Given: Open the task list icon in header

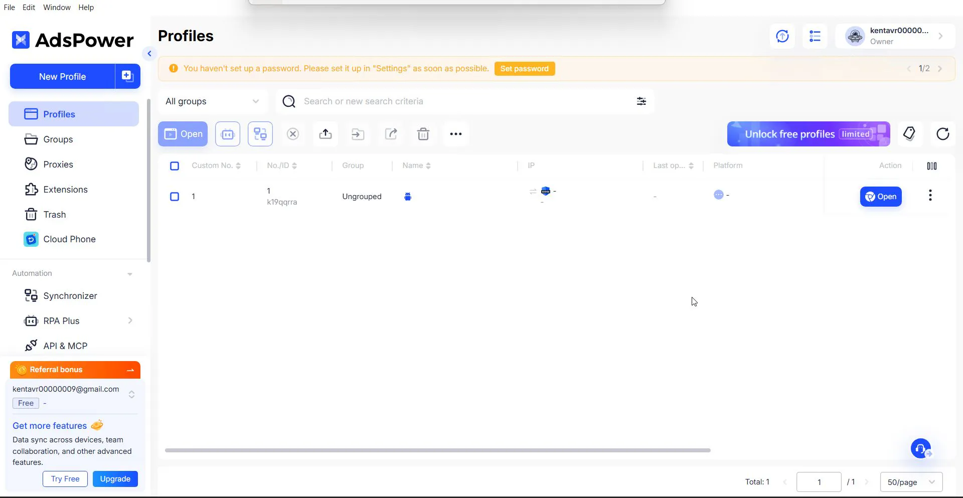Looking at the screenshot, I should (815, 36).
